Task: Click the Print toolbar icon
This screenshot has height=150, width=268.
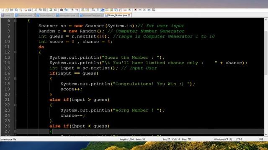Action: click(x=30, y=10)
